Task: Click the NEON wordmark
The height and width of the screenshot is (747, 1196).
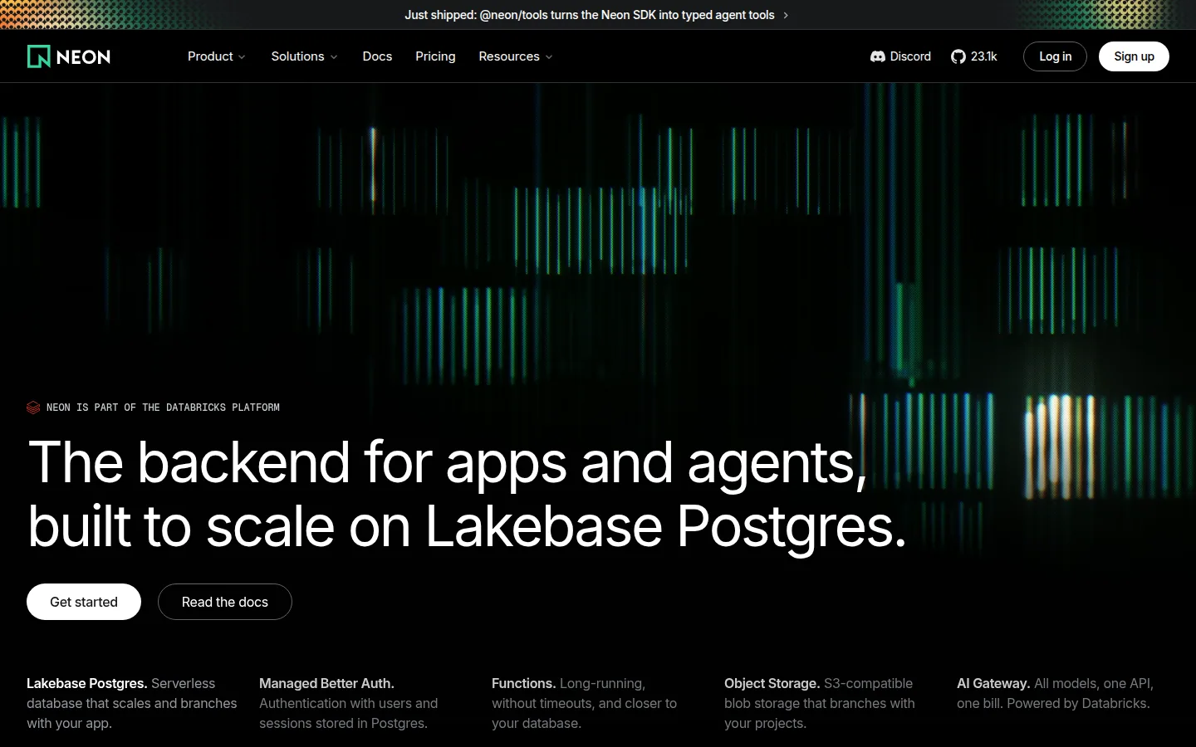Action: coord(83,57)
